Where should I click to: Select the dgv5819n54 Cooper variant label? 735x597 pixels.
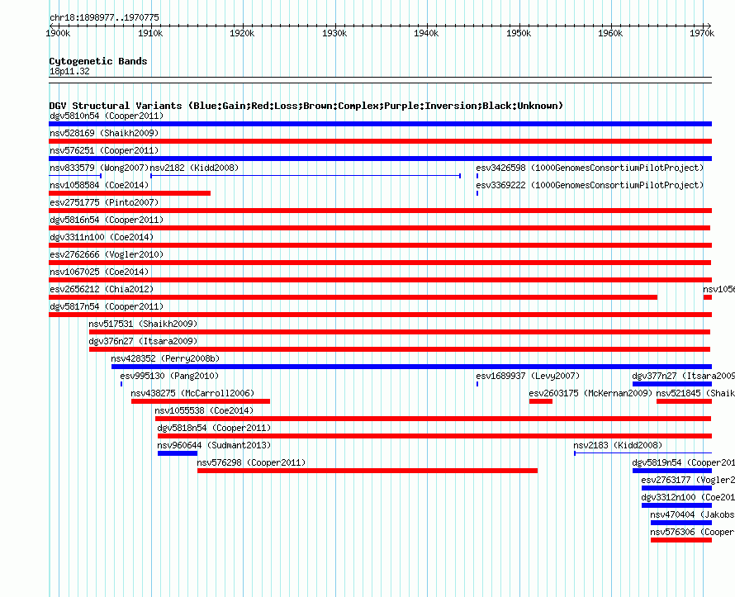(684, 462)
